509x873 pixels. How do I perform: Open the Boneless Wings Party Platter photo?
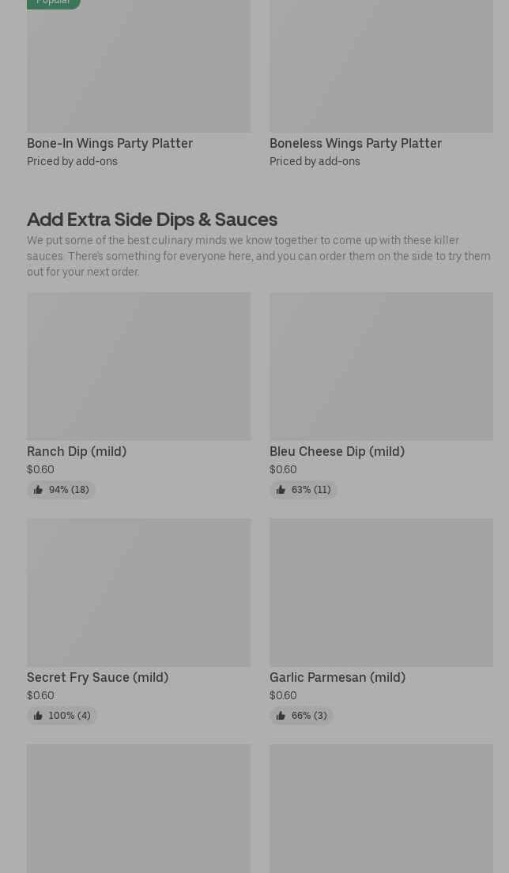pos(381,67)
